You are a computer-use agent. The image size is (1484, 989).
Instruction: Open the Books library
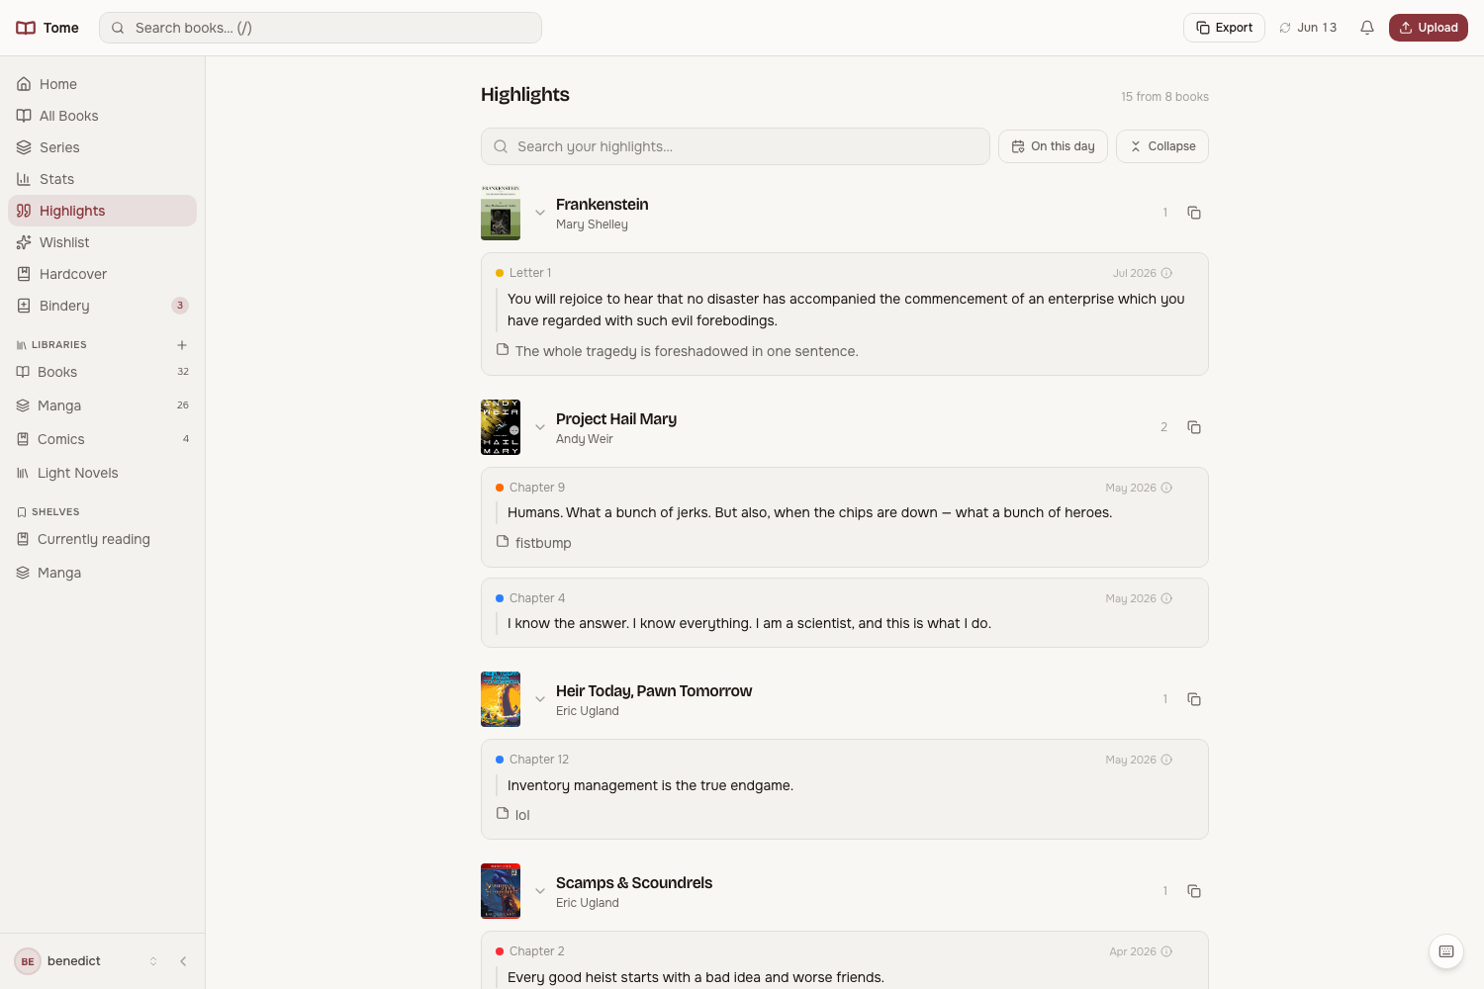tap(102, 372)
